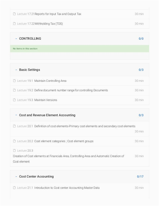Collapse the Cost Center Accounting section

pyautogui.click(x=16, y=177)
